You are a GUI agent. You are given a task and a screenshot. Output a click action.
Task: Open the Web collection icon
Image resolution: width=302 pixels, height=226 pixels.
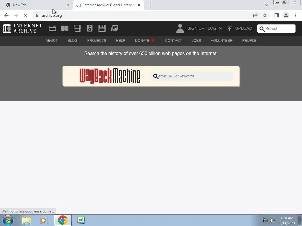coord(52,28)
